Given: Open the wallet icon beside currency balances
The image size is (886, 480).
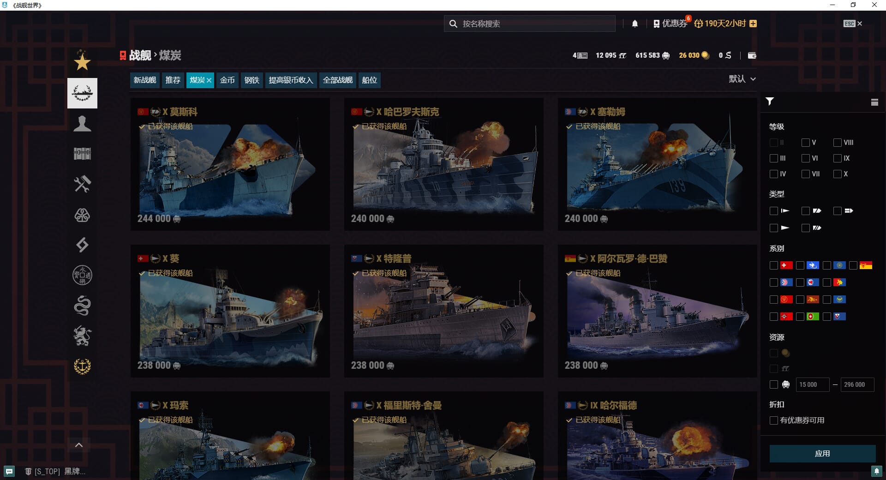Looking at the screenshot, I should (752, 55).
